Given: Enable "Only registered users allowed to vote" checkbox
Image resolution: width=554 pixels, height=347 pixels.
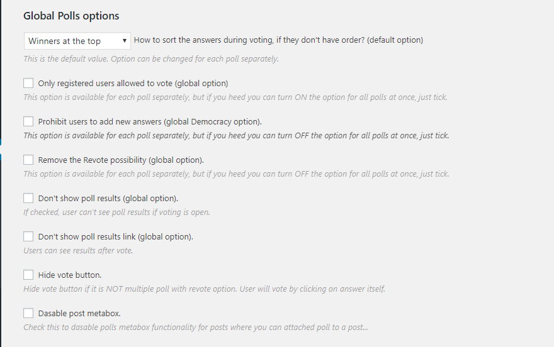Looking at the screenshot, I should tap(28, 83).
